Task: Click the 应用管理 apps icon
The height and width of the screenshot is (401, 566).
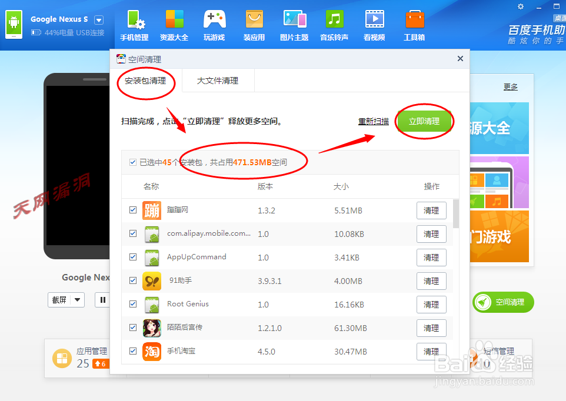Action: click(62, 358)
